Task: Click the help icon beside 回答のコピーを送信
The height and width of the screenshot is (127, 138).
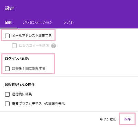Action: pyautogui.click(x=53, y=46)
